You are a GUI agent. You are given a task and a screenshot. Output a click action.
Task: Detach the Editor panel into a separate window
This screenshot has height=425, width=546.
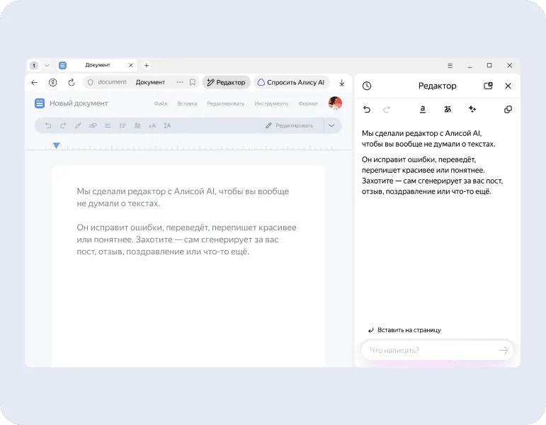488,86
